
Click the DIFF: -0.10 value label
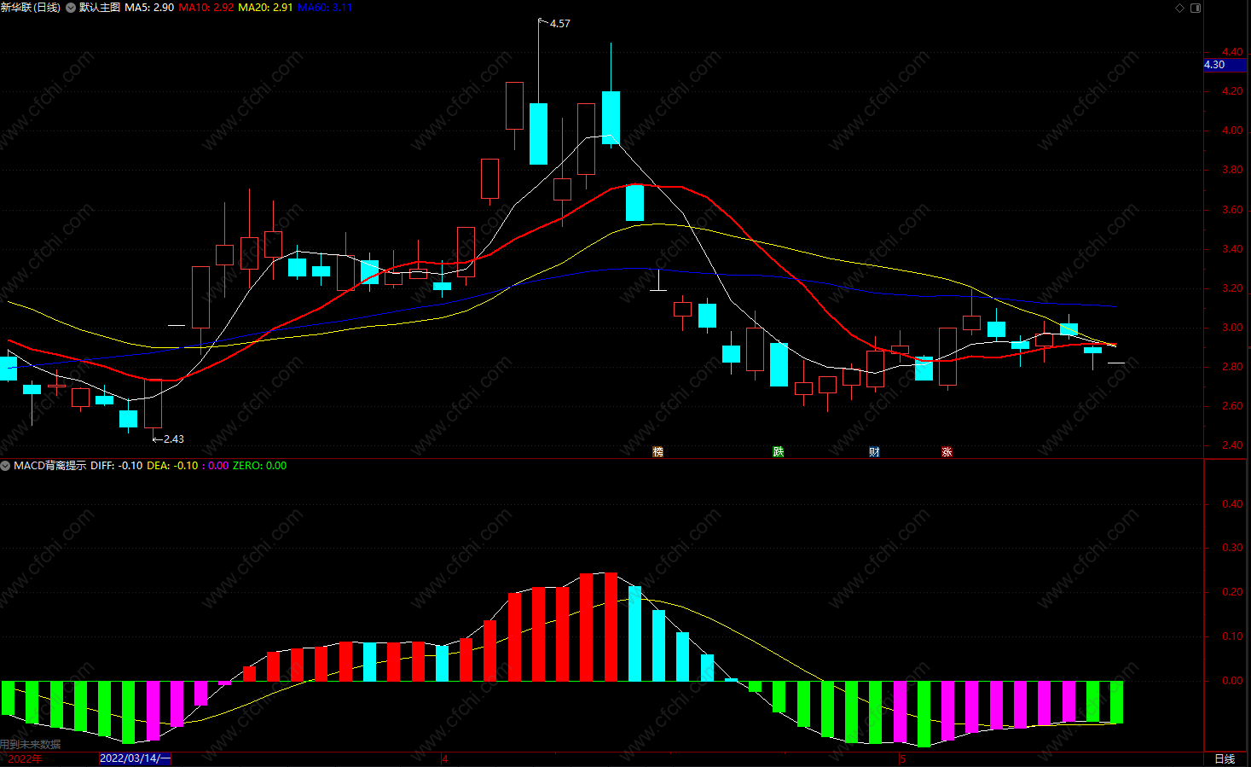tap(117, 466)
